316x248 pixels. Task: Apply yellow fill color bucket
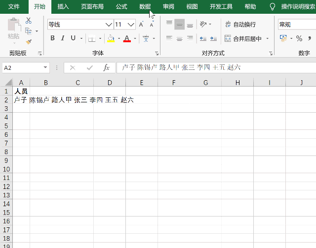[111, 38]
